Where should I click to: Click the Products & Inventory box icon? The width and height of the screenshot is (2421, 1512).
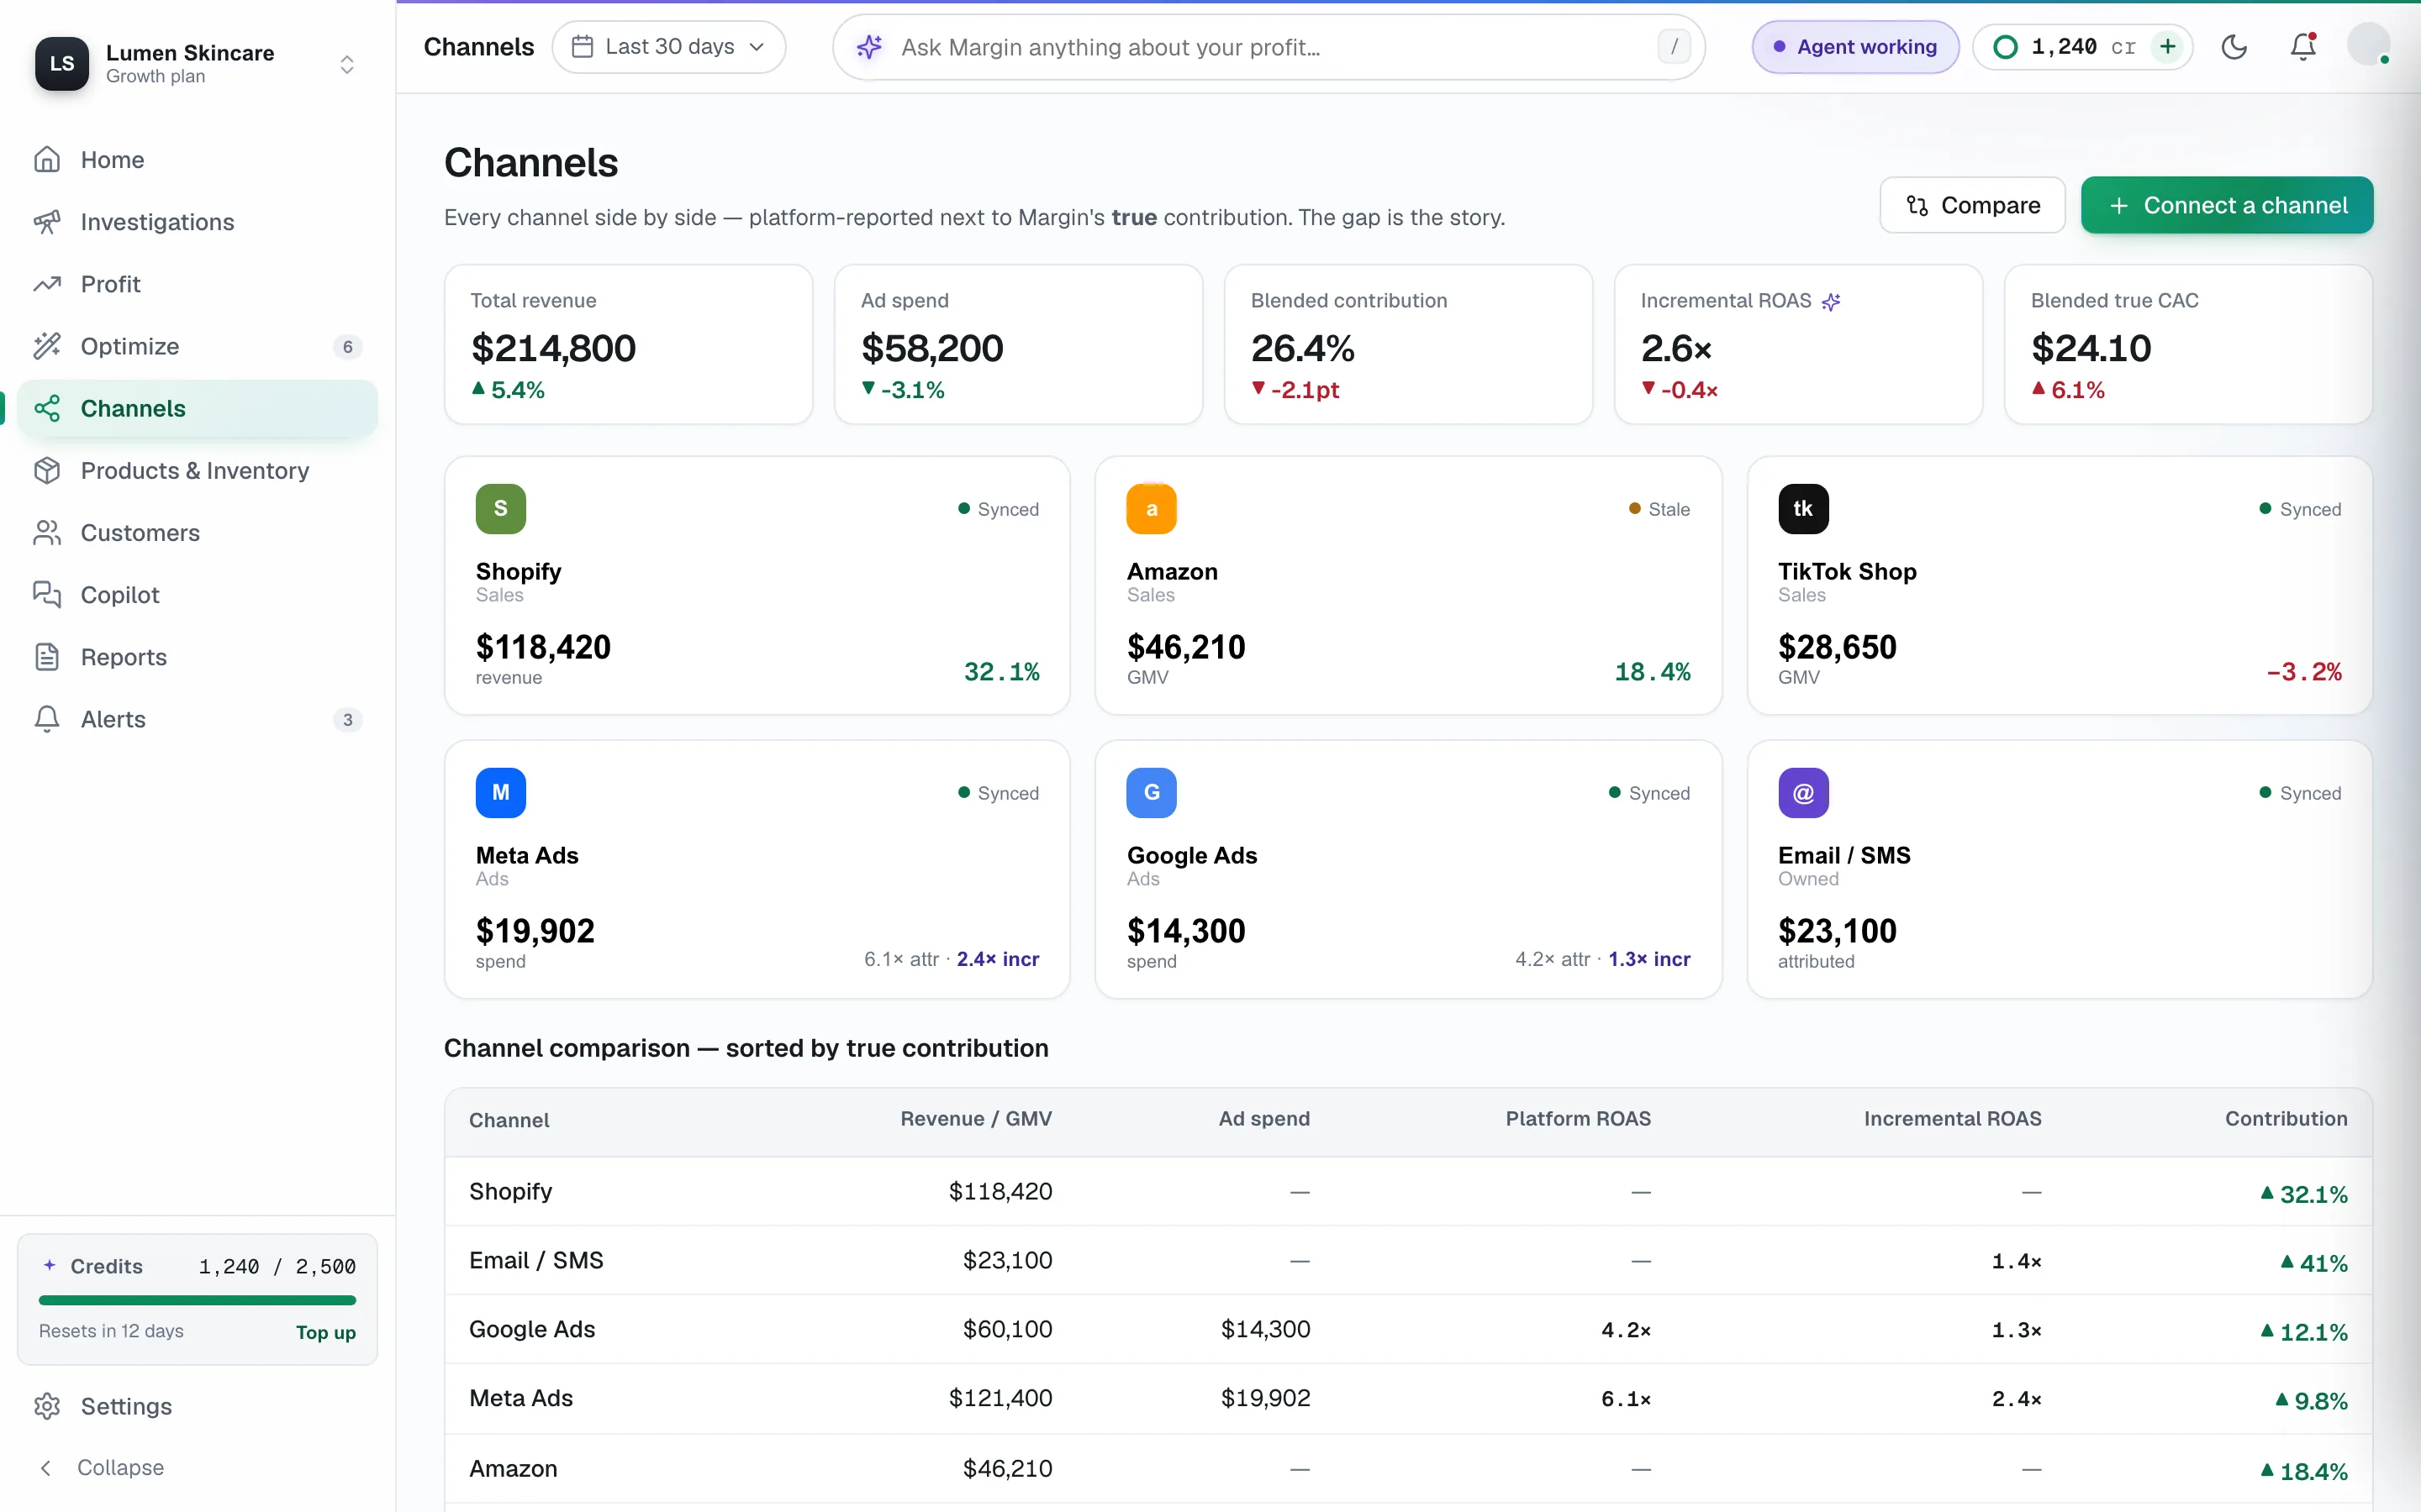[47, 470]
